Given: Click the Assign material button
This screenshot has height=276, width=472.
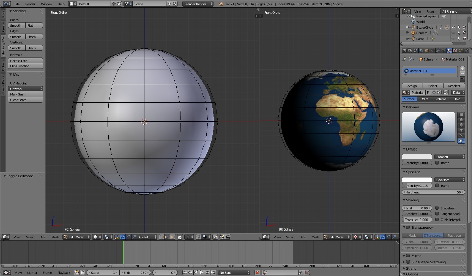Looking at the screenshot, I should click(412, 86).
